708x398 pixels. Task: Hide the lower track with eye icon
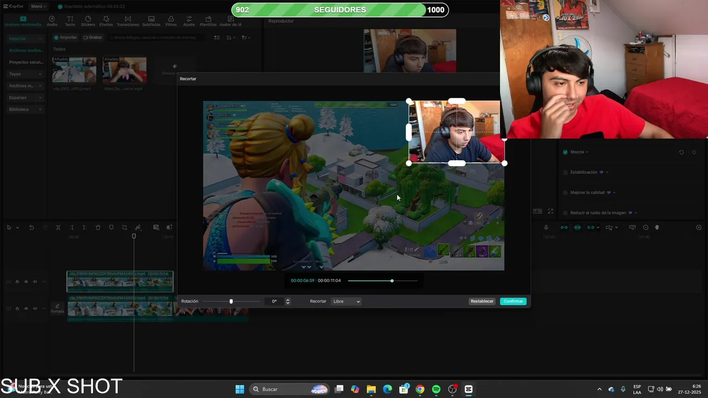pyautogui.click(x=26, y=308)
